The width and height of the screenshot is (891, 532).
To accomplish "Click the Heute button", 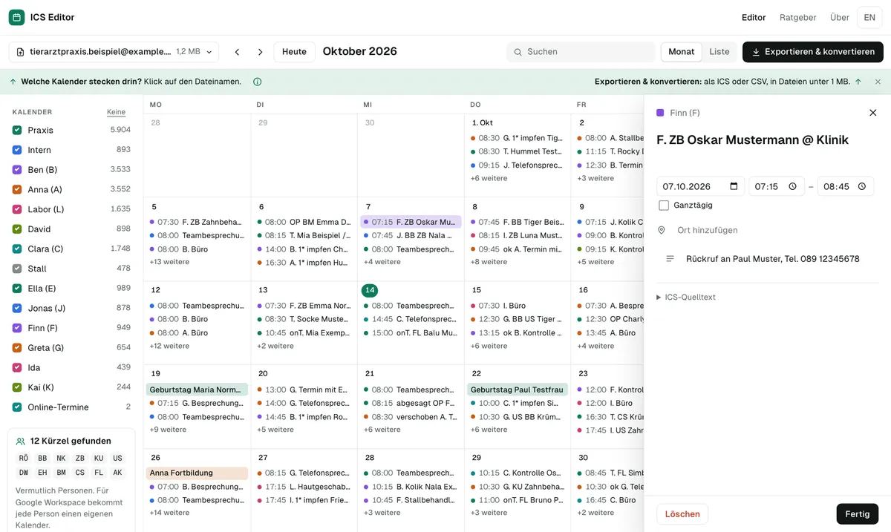I will (294, 52).
